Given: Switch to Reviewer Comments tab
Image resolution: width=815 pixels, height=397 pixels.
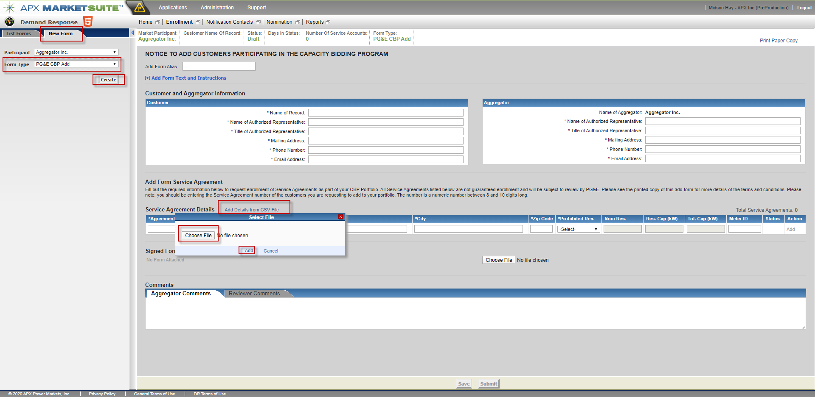Looking at the screenshot, I should (x=254, y=294).
